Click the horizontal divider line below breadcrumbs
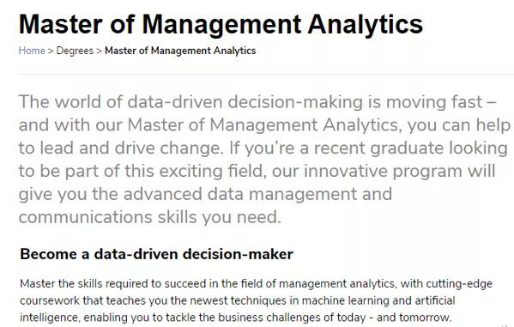Screen dimensions: 514x327 [266, 75]
